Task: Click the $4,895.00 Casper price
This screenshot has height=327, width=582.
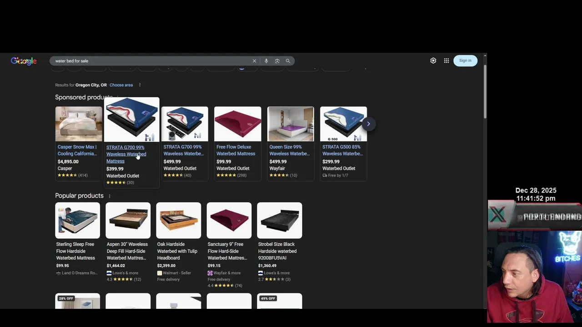Action: pos(68,162)
